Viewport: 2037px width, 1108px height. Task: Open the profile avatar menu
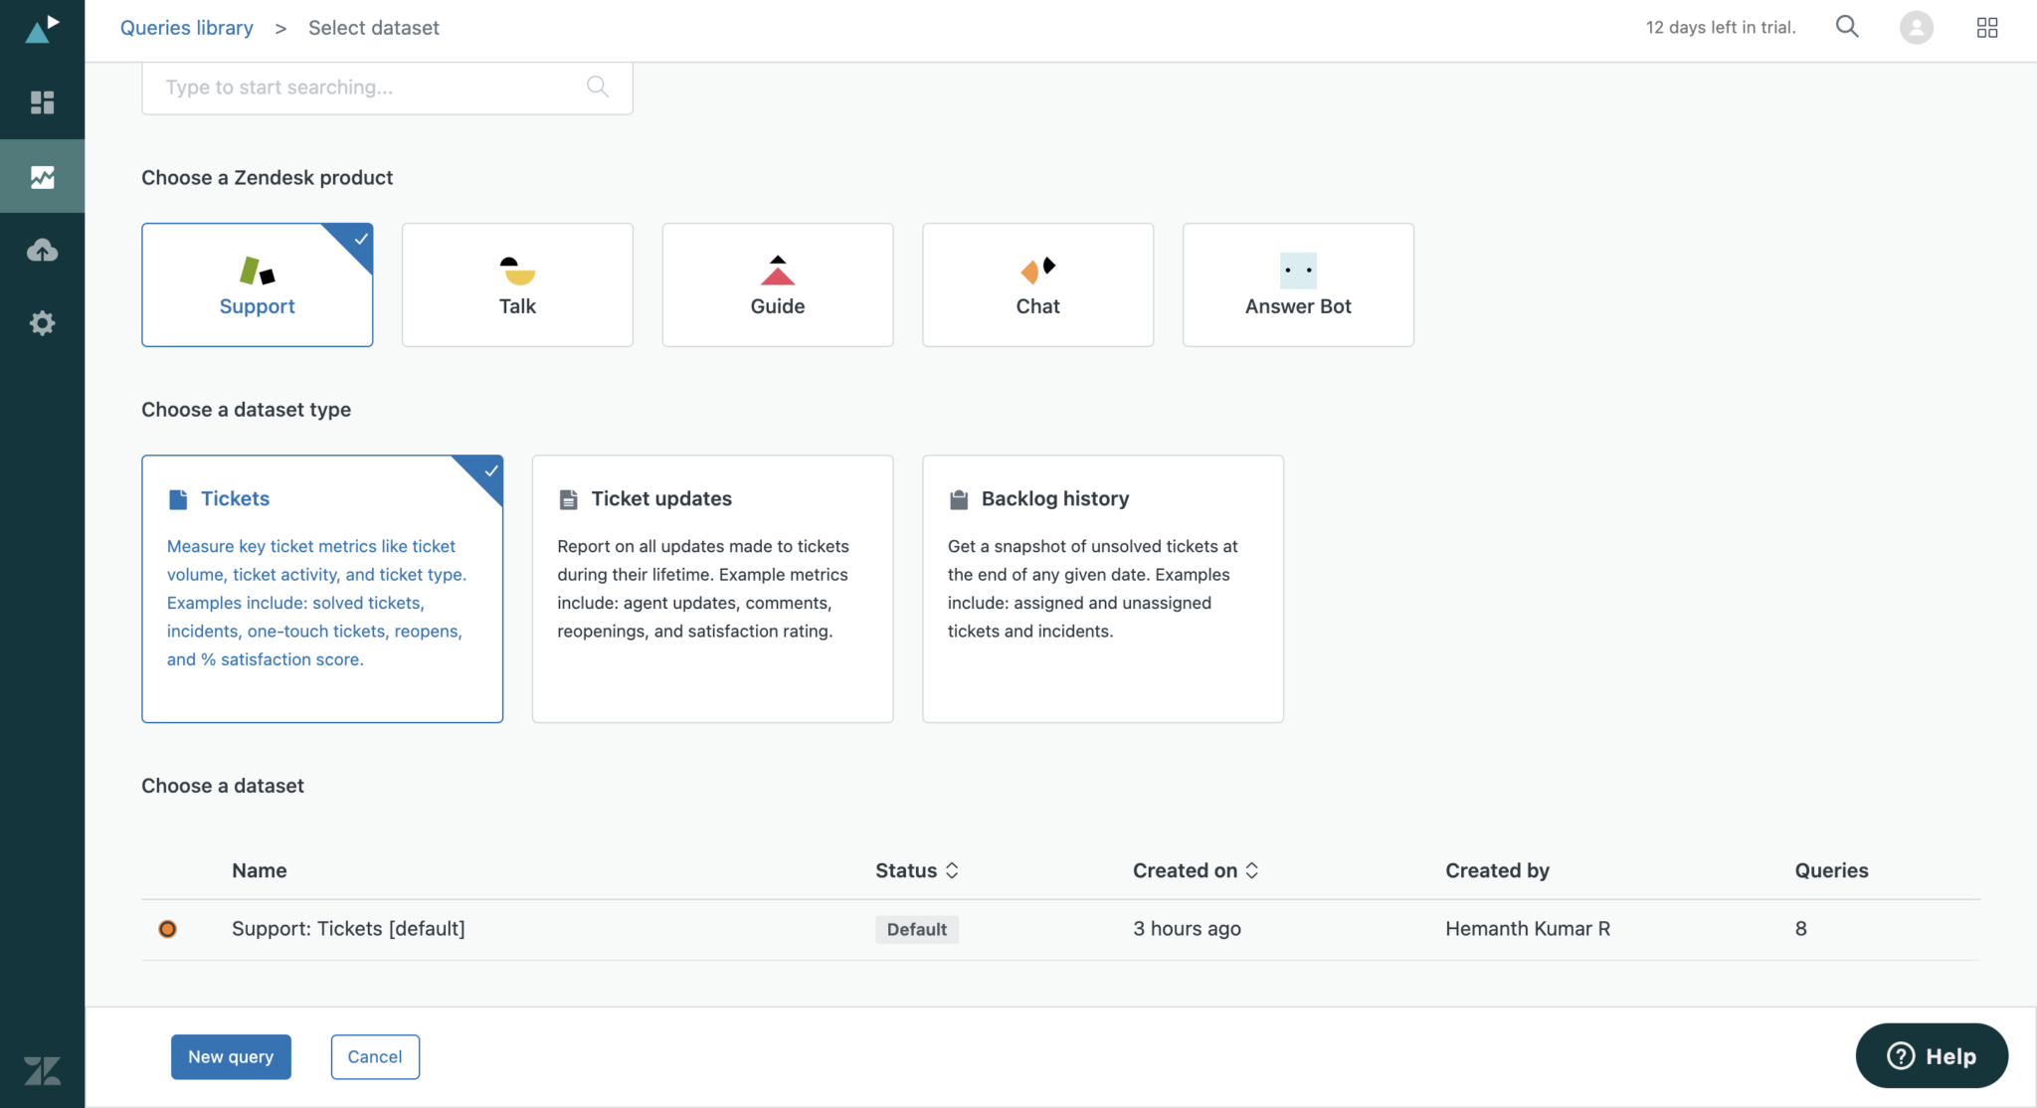coord(1917,27)
